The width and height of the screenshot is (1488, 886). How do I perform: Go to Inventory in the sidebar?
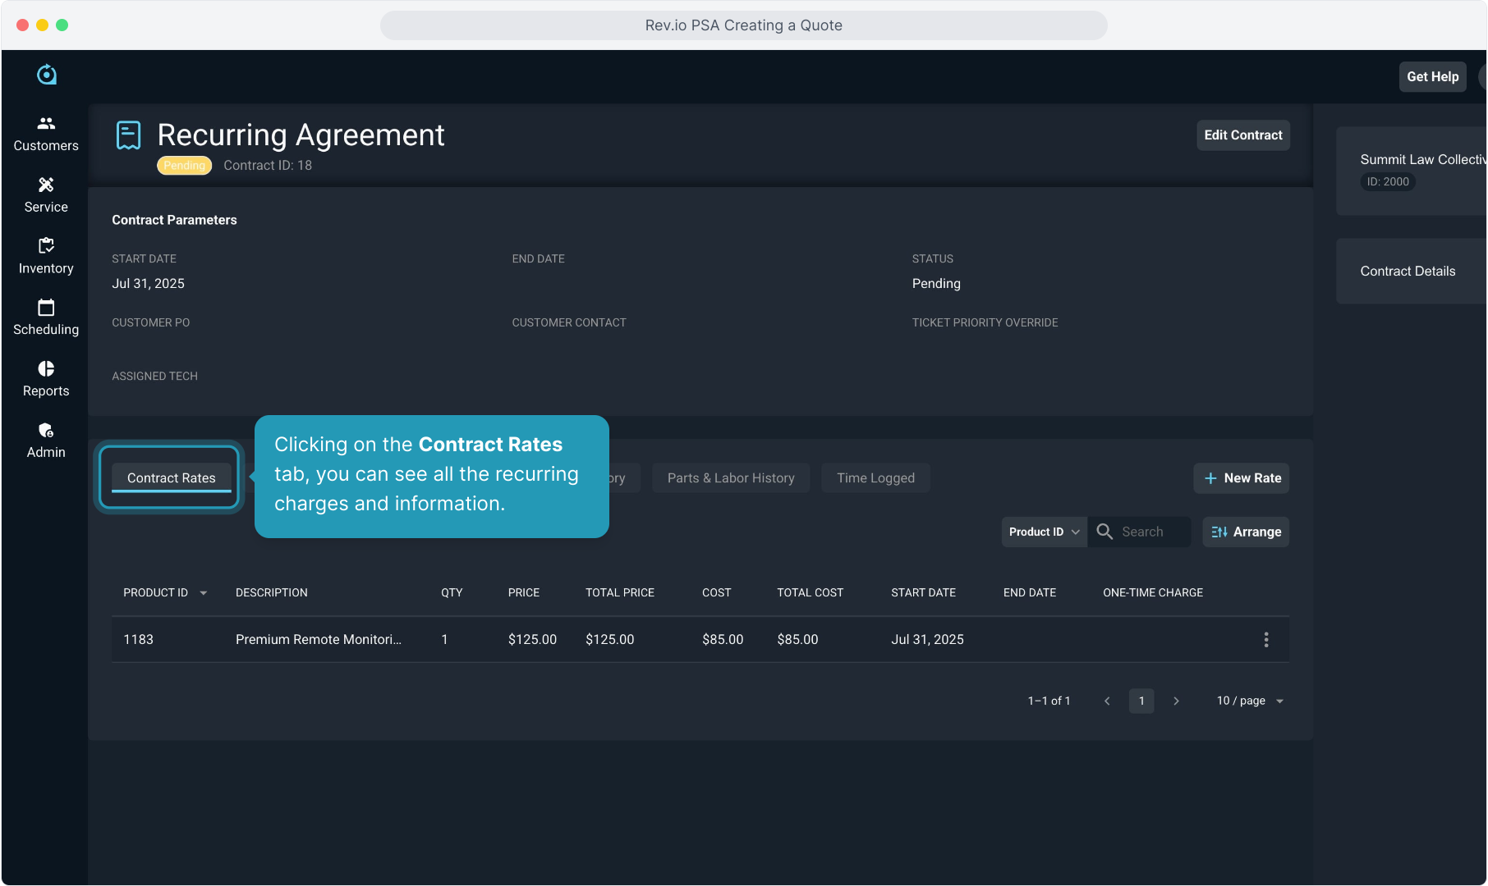click(x=46, y=257)
